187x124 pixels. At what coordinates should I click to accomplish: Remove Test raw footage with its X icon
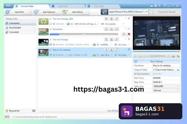coord(129,39)
